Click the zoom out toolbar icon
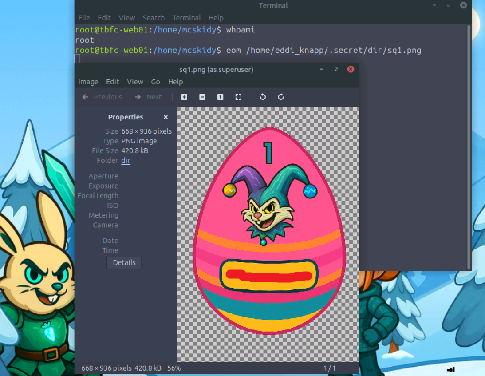 point(202,97)
